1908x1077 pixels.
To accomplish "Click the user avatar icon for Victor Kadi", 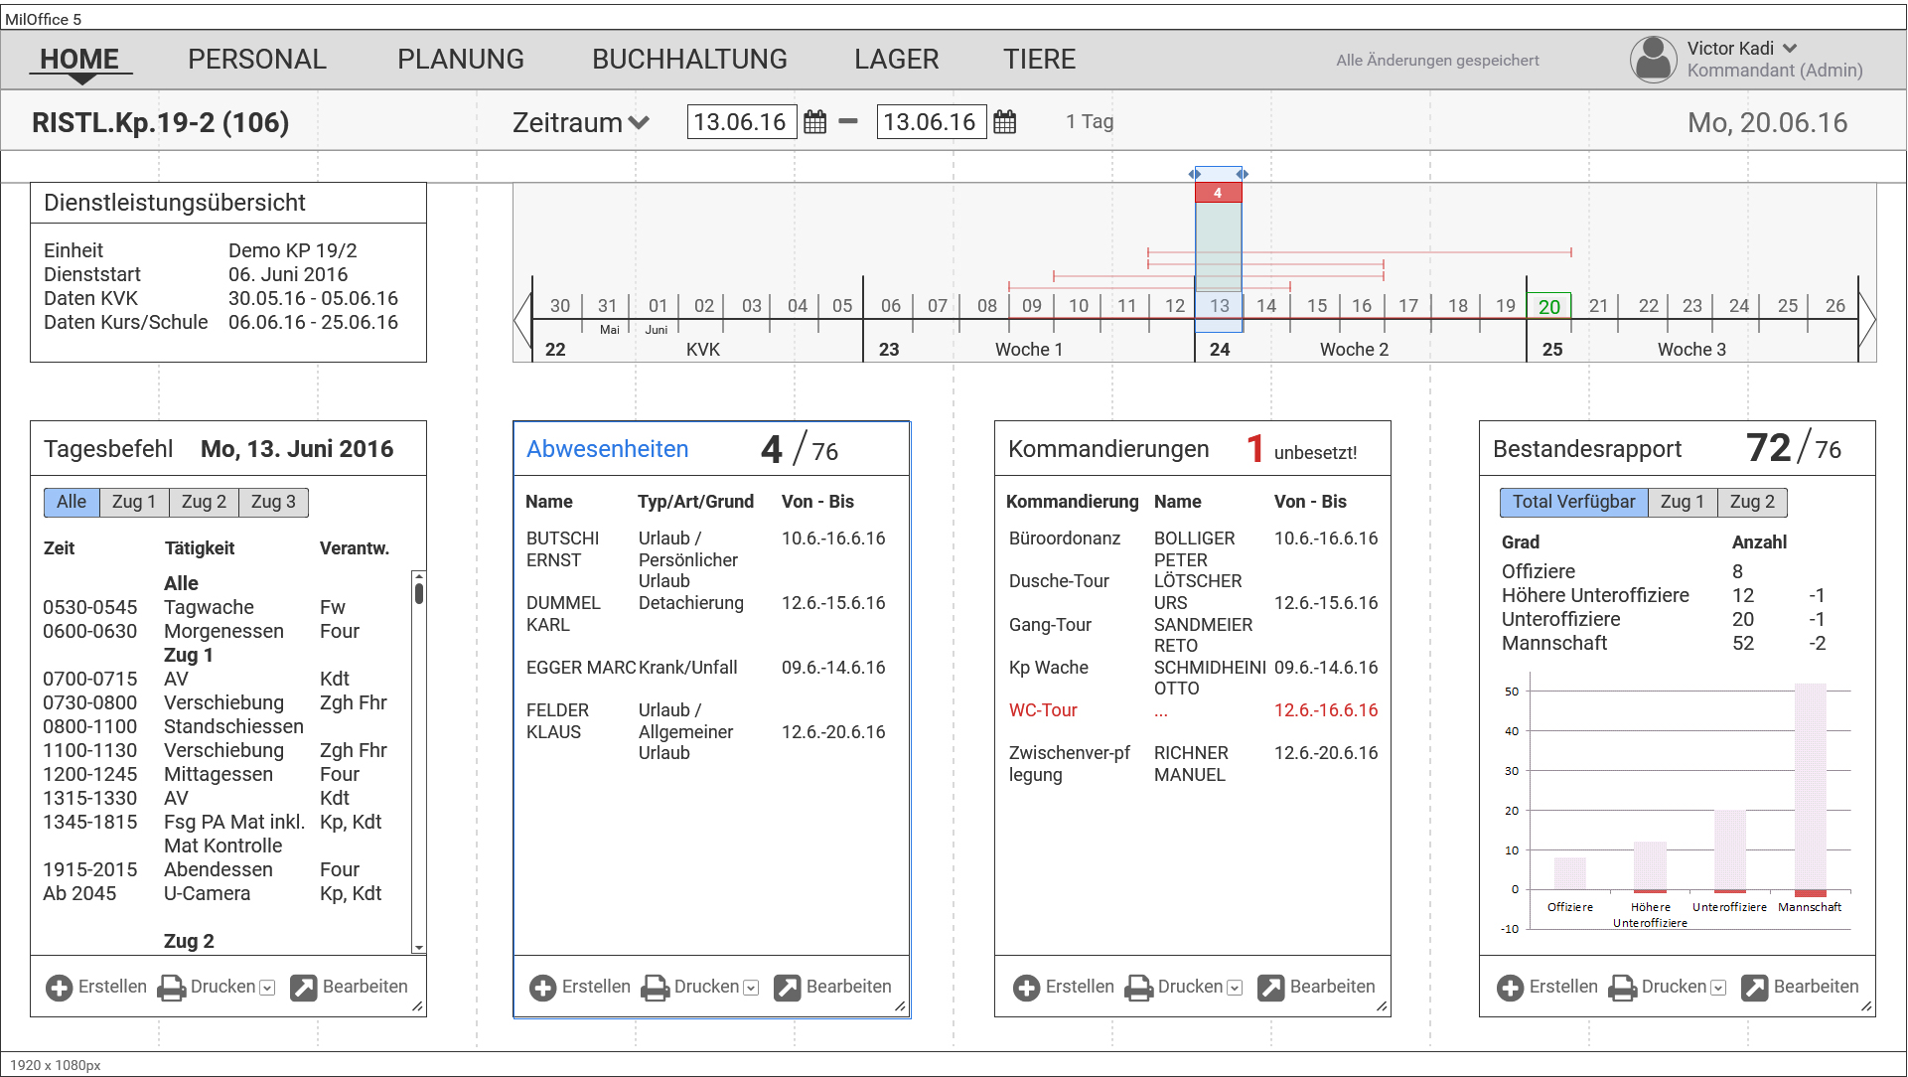I will pyautogui.click(x=1653, y=60).
